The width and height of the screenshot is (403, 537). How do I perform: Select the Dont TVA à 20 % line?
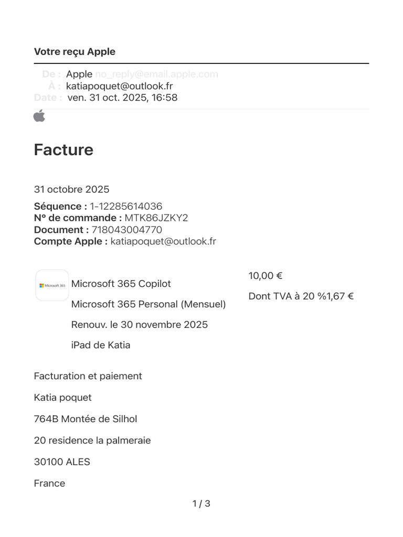point(301,296)
